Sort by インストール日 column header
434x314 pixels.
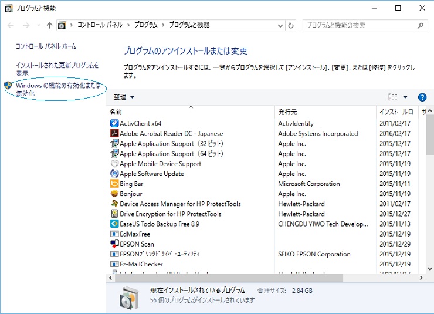coord(397,112)
